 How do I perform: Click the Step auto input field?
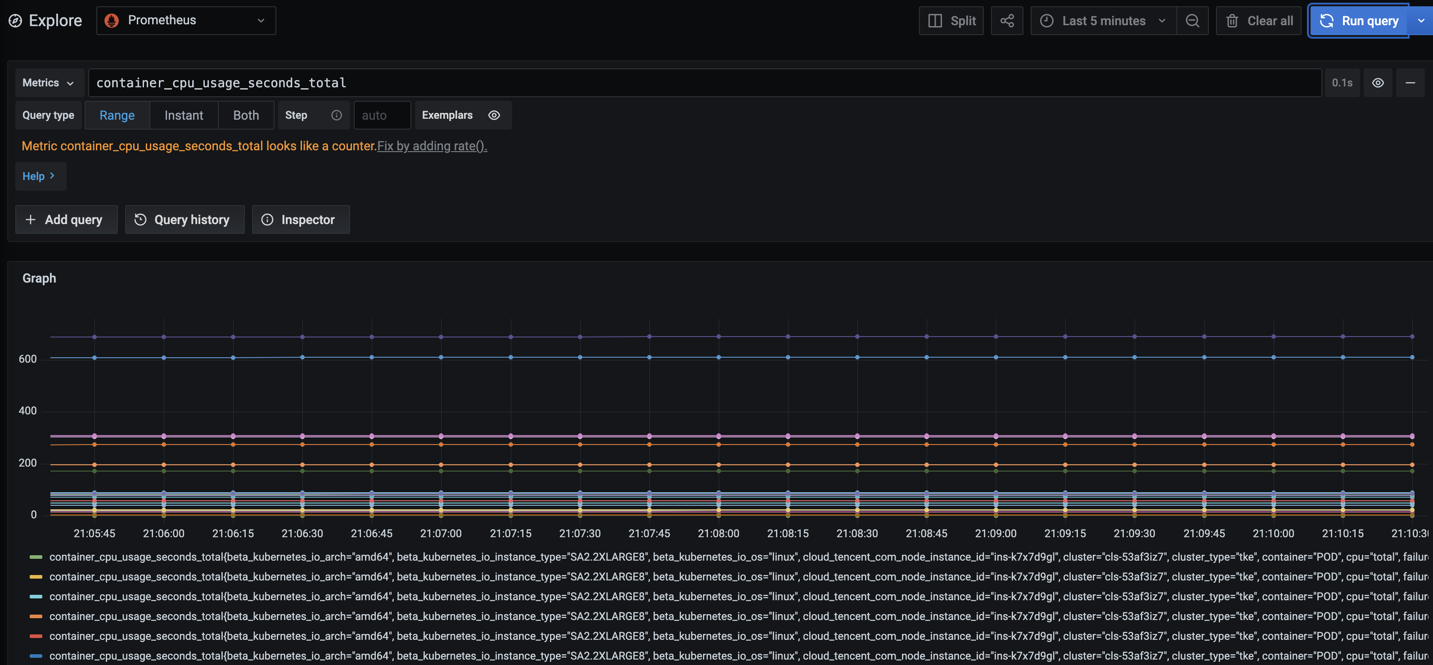tap(382, 115)
